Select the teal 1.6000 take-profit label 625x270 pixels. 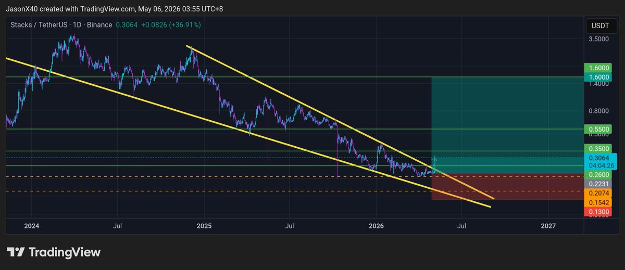(598, 77)
